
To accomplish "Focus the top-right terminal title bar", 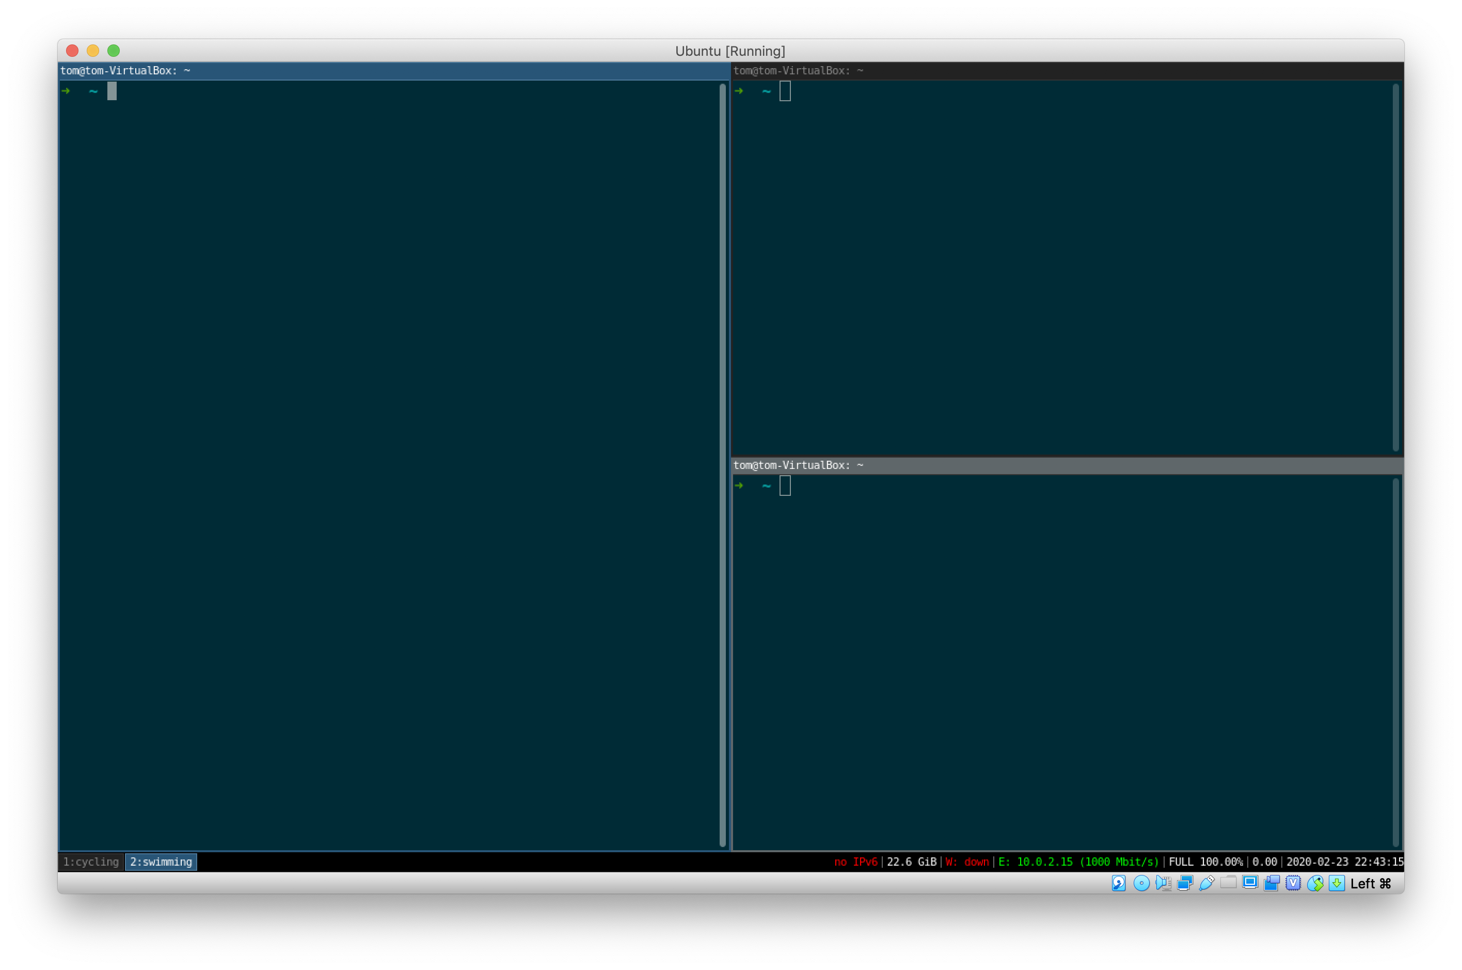I will tap(1067, 71).
